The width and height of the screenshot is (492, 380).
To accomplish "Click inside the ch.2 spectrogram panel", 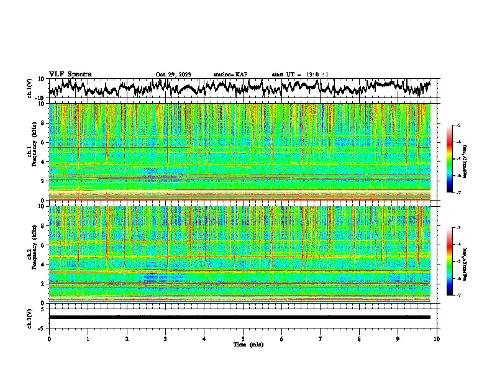I will click(240, 255).
